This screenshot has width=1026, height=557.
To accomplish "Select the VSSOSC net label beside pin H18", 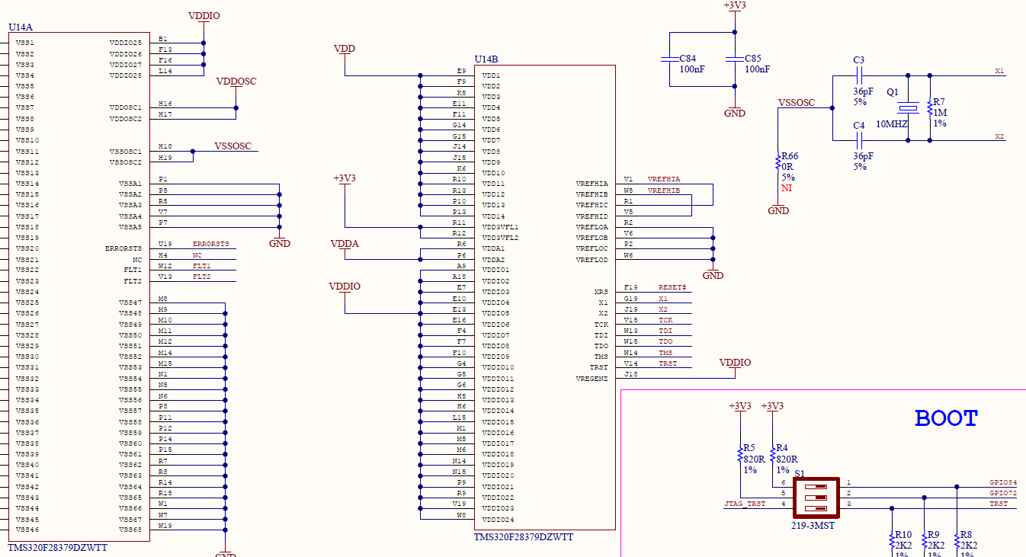I will point(232,146).
